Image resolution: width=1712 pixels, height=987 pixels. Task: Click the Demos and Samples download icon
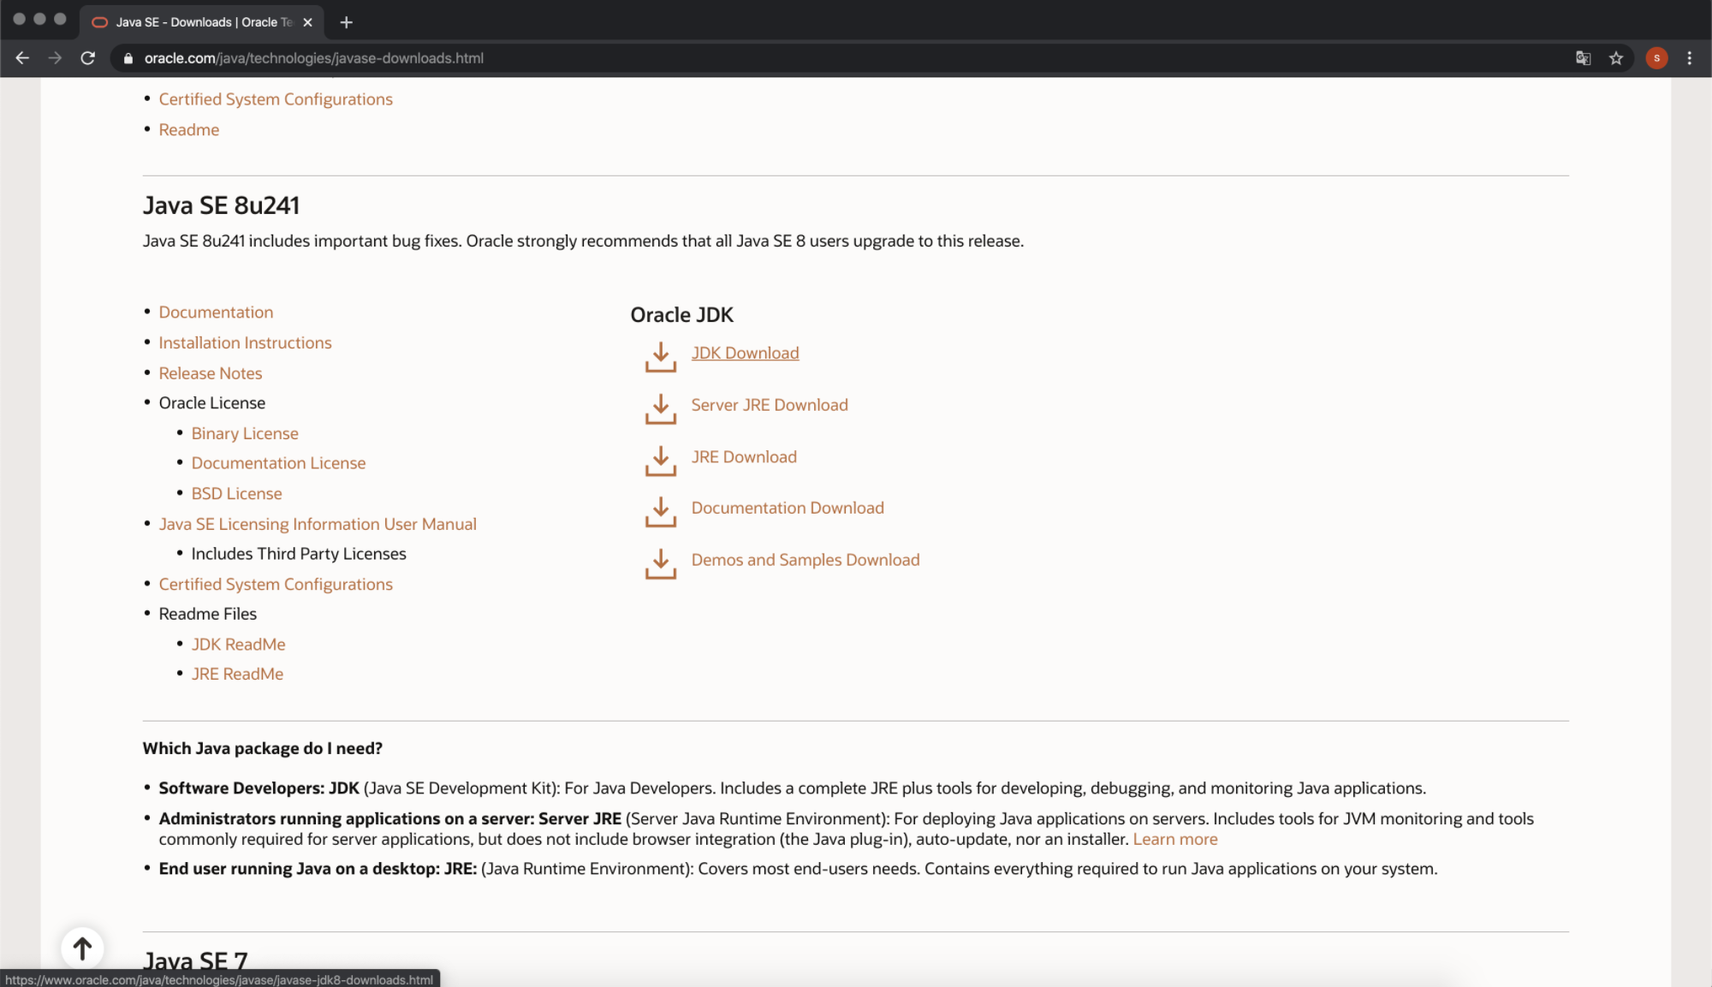660,562
